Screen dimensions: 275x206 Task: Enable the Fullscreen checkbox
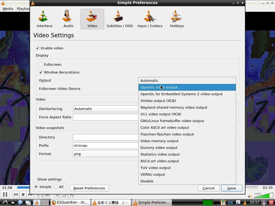(41, 64)
